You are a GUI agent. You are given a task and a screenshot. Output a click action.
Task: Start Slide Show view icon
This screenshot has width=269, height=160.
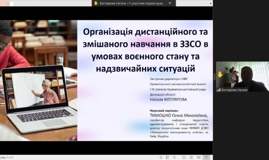[206, 157]
